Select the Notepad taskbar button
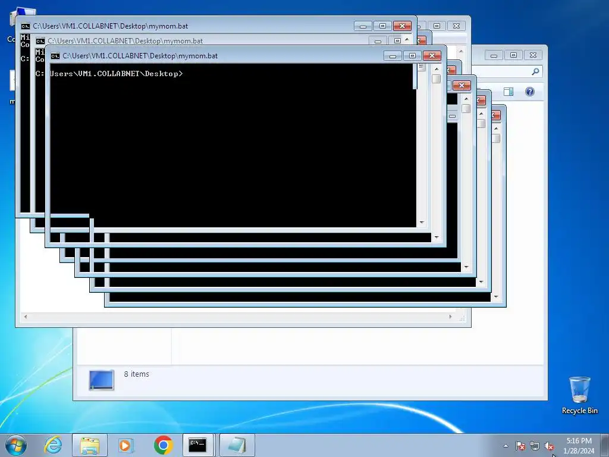609x457 pixels. click(237, 445)
